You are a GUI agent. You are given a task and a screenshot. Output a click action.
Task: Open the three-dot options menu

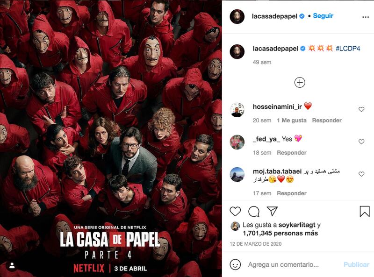[366, 17]
